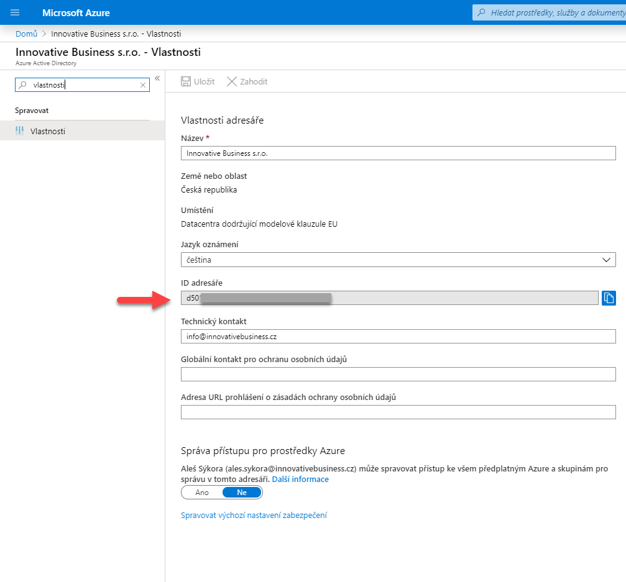Copy the directory ID with the copy icon
Viewport: 626px width, 582px height.
point(609,298)
